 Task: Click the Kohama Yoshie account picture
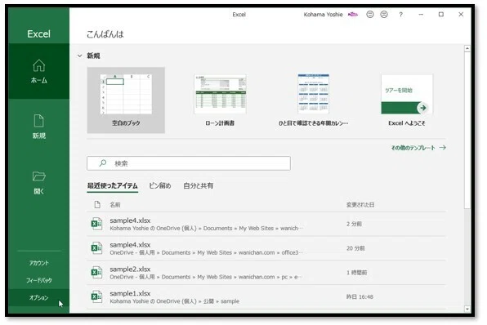(352, 14)
